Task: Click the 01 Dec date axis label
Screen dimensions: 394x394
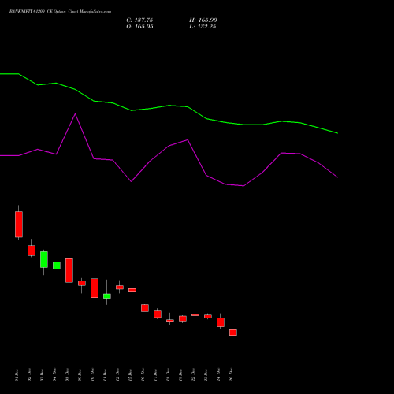Action: 17,375
